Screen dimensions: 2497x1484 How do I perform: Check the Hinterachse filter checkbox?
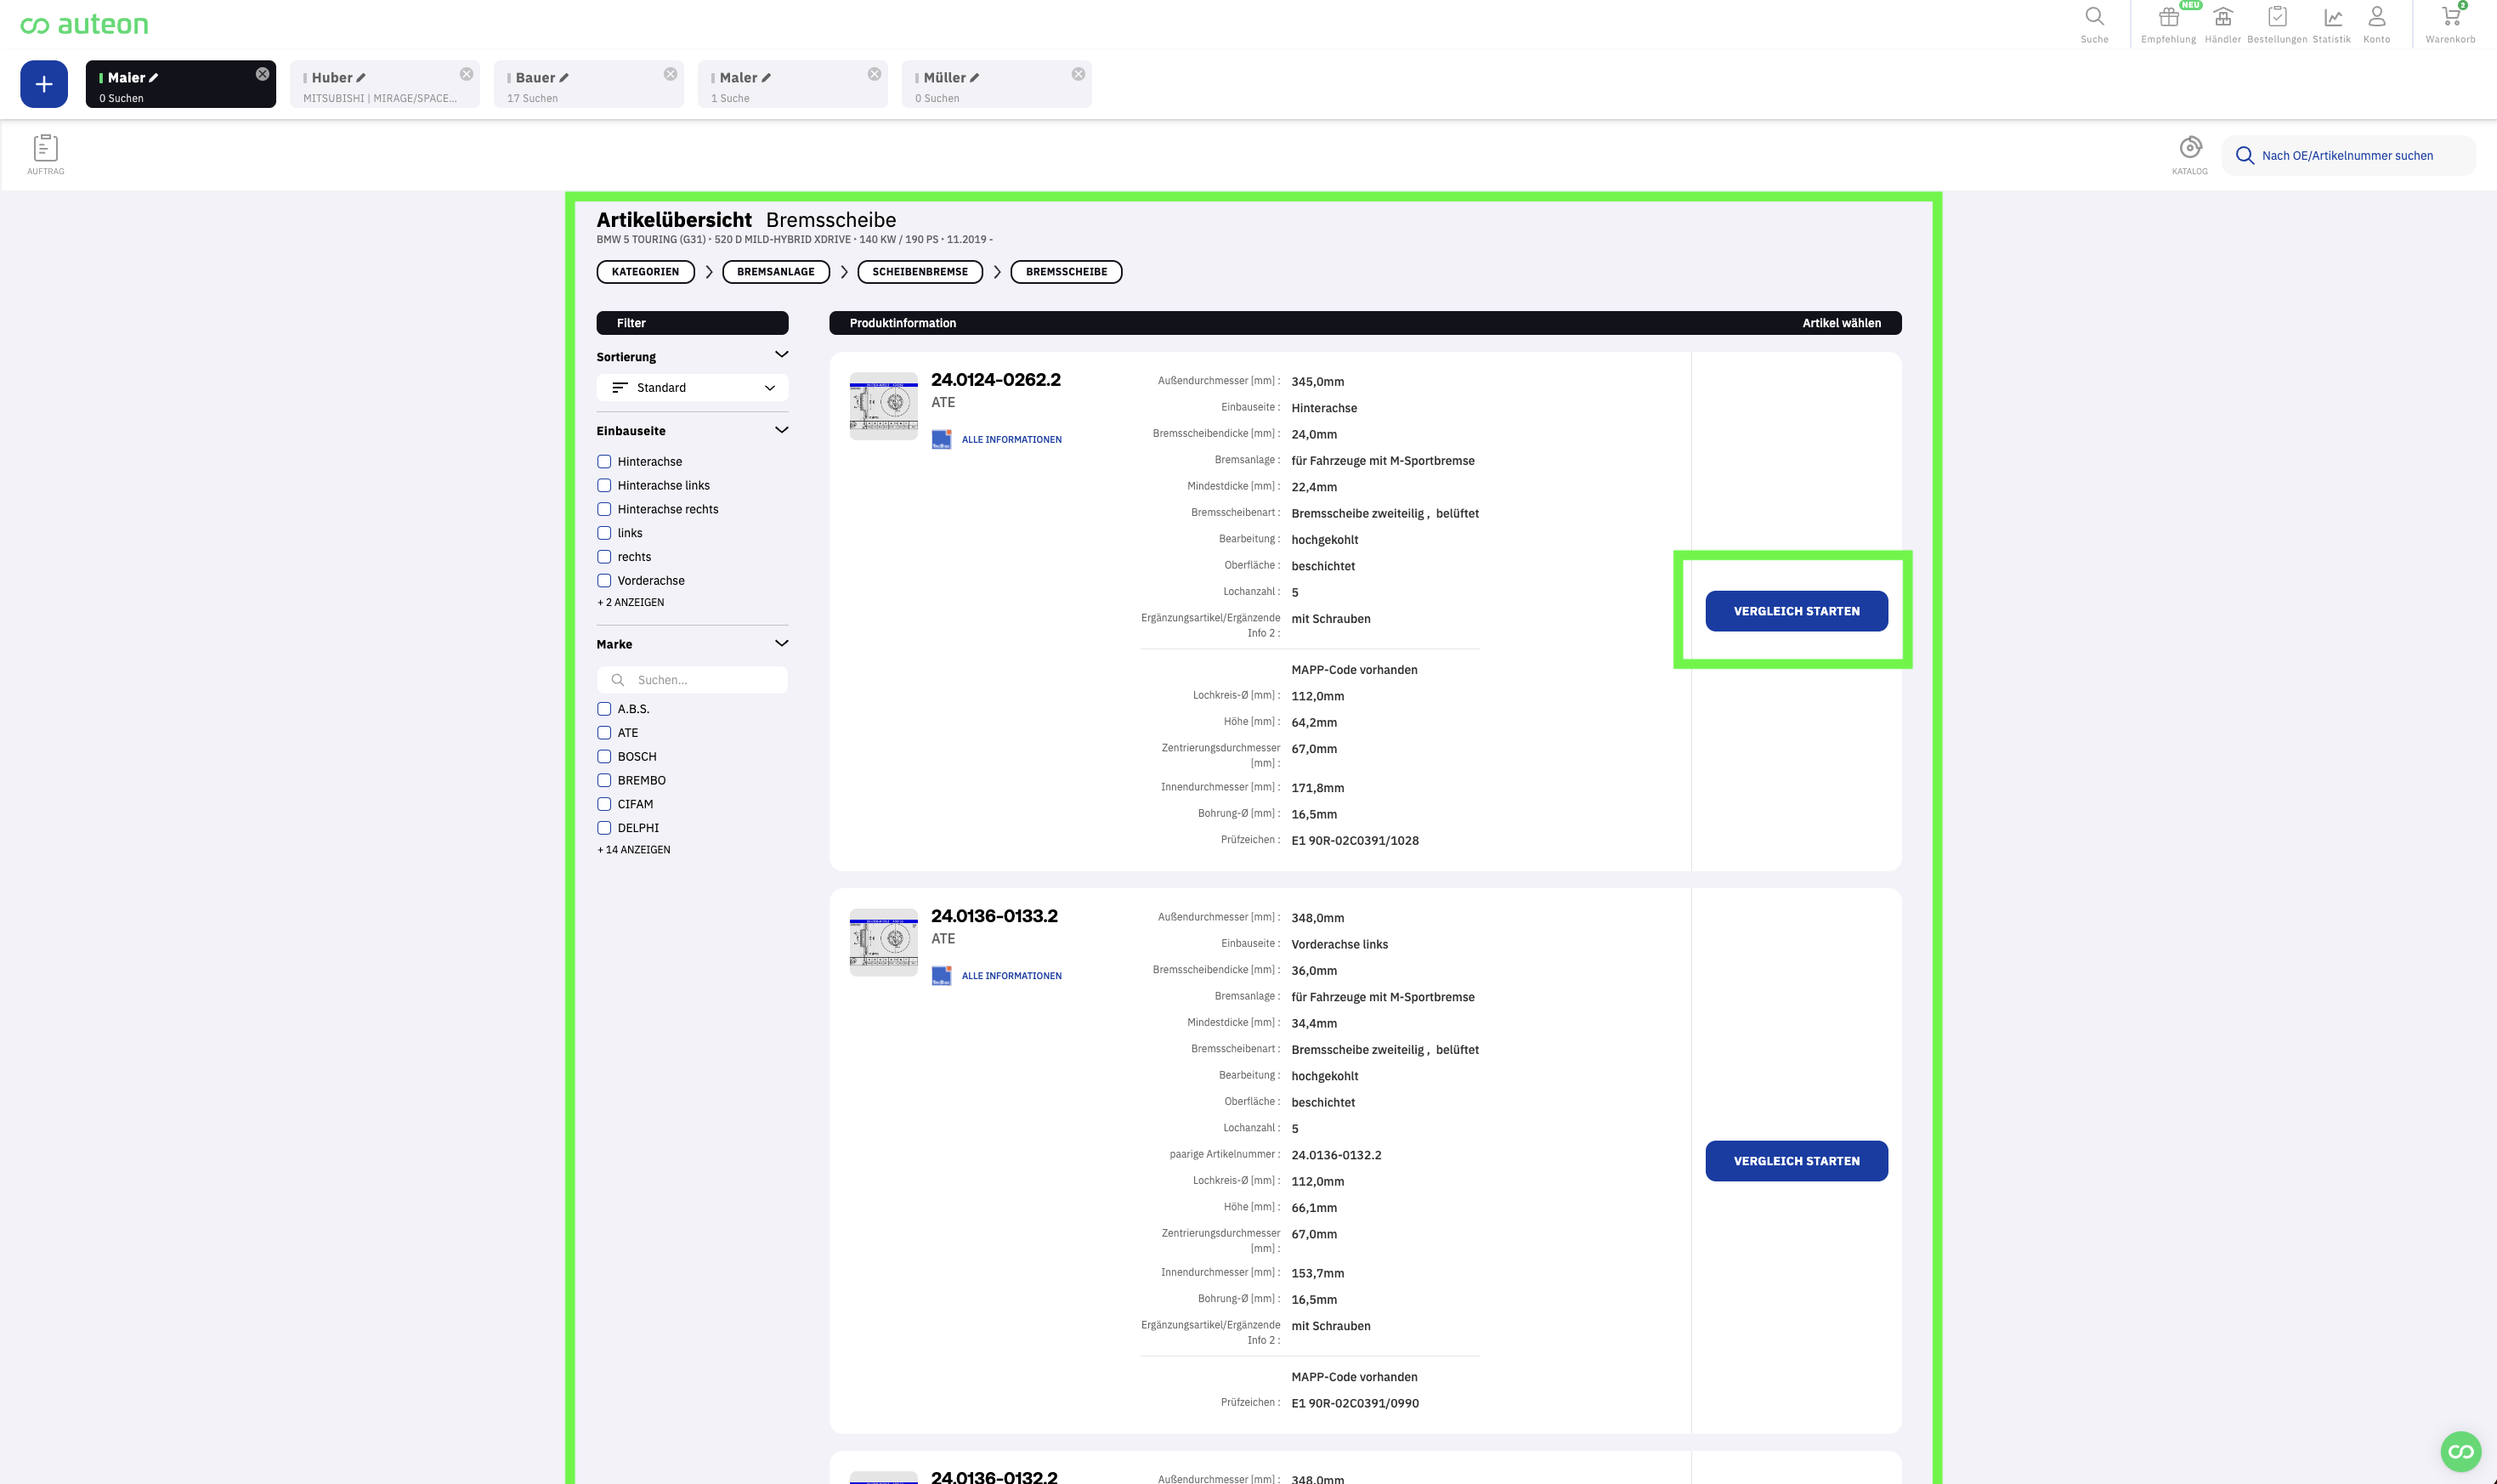pos(604,462)
